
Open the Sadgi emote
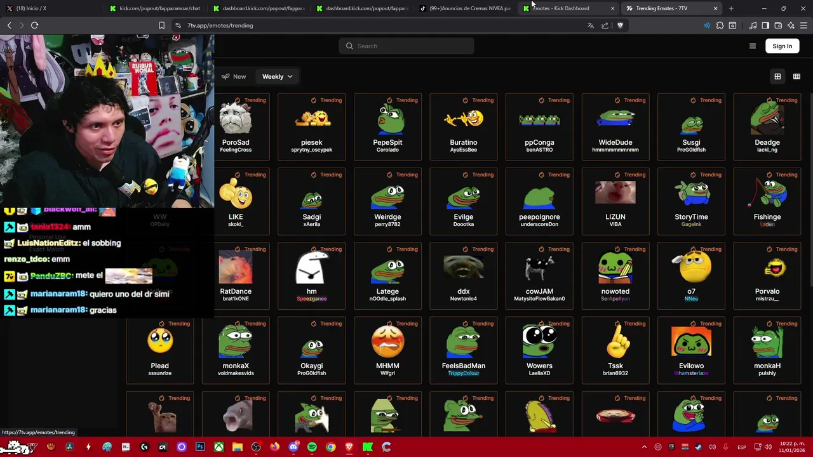click(311, 201)
